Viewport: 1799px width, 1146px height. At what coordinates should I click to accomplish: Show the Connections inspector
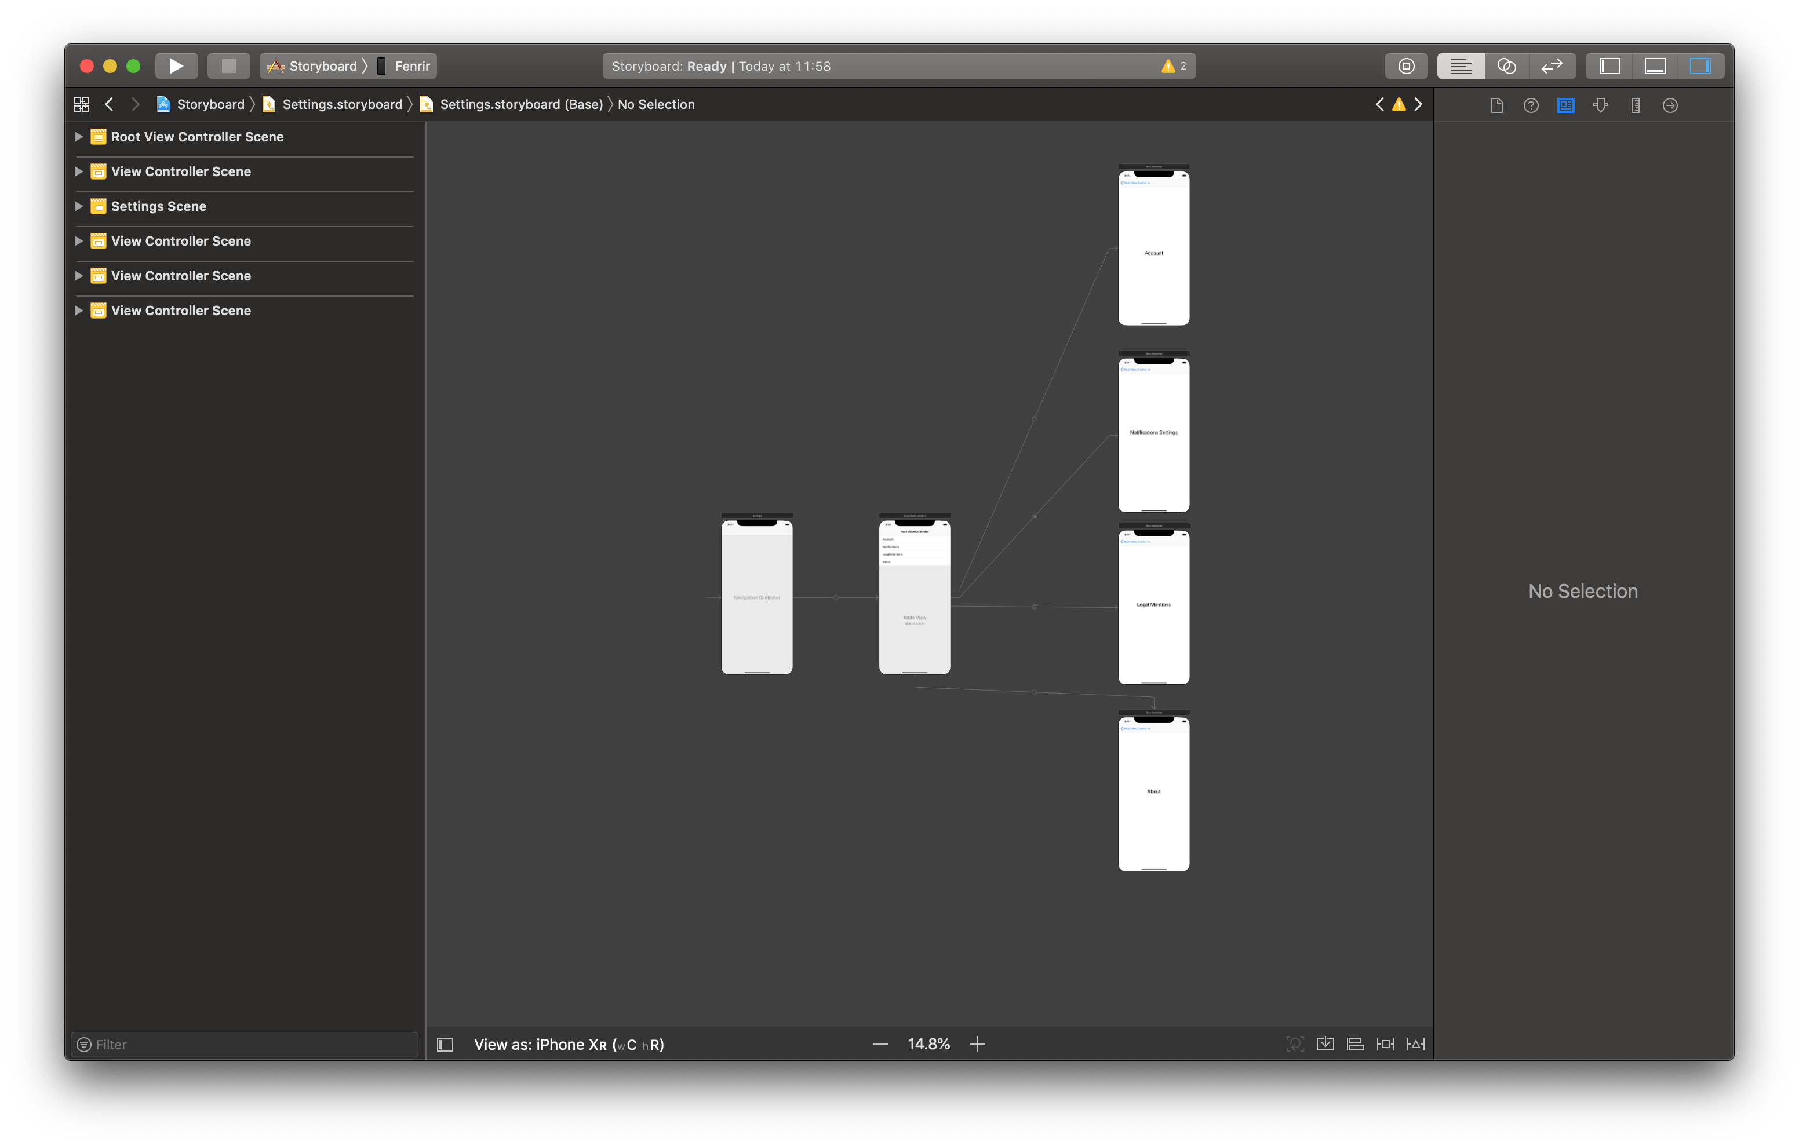click(1670, 105)
